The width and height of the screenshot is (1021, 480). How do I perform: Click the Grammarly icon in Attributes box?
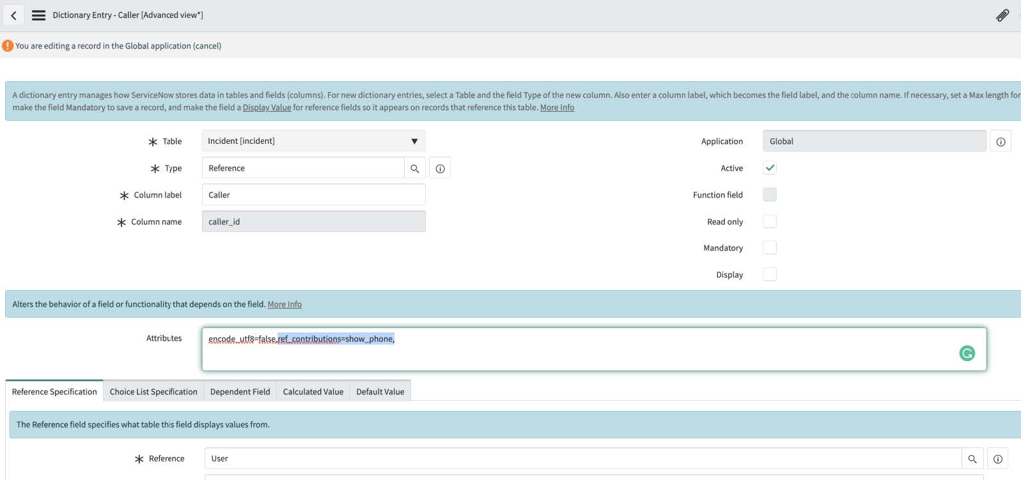967,353
